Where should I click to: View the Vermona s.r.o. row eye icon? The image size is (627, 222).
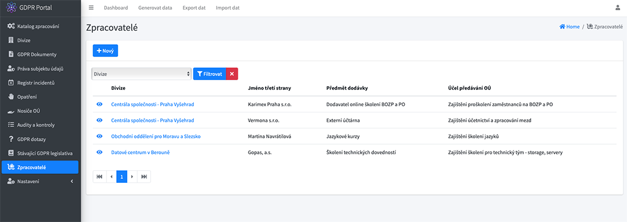click(x=100, y=120)
